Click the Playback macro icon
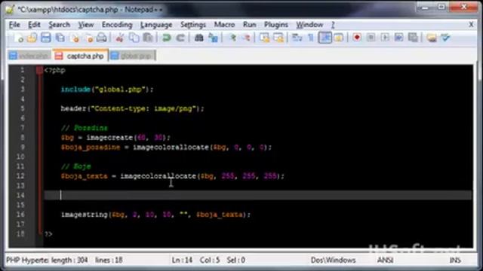Screen dimensions: 483x271 385,38
